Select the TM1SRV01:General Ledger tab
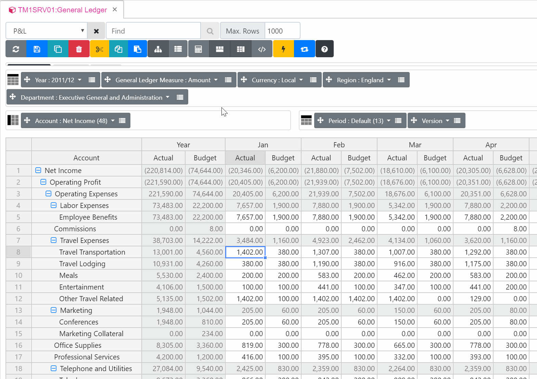Image resolution: width=537 pixels, height=379 pixels. pos(62,10)
